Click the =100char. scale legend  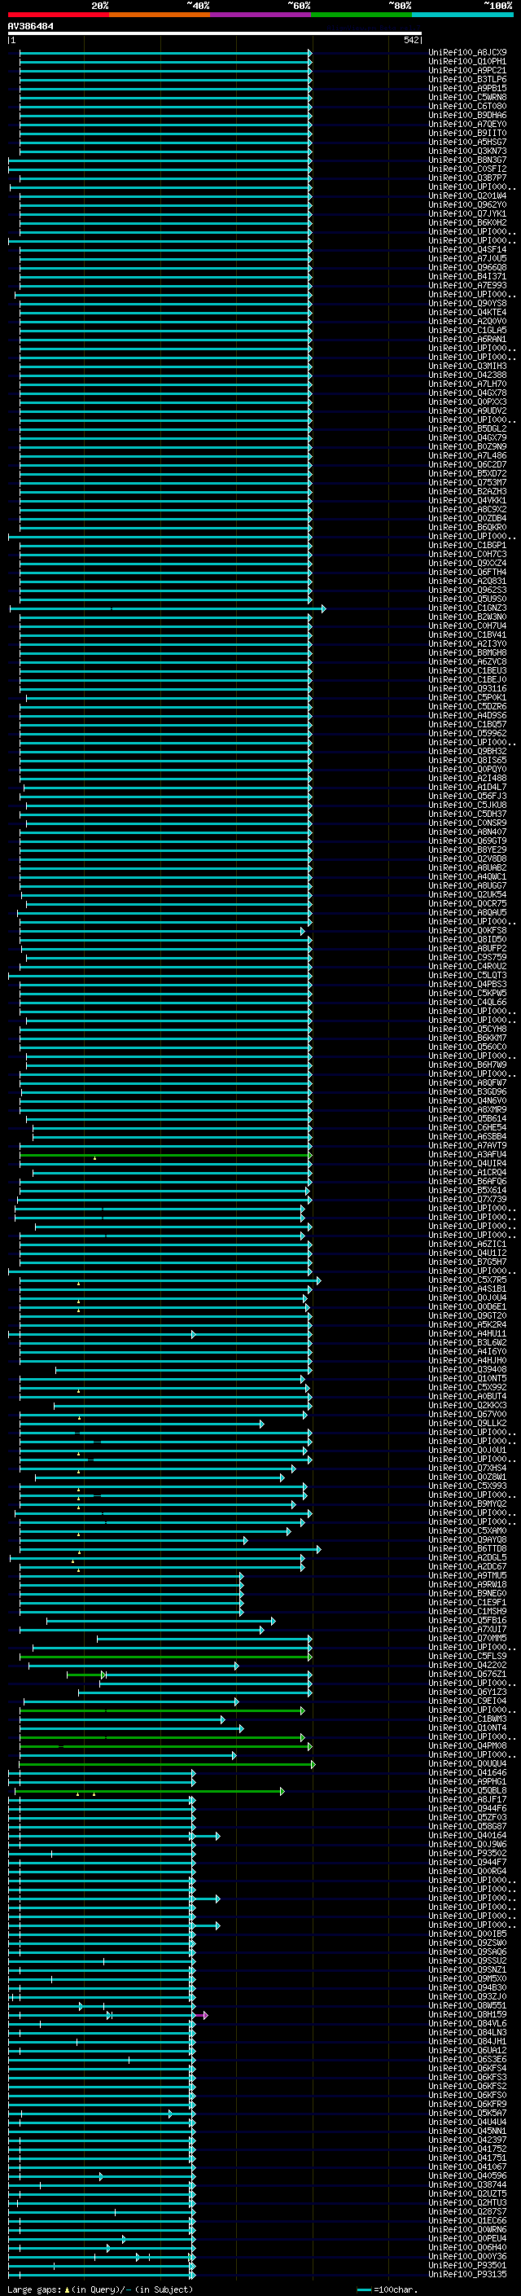click(387, 2289)
